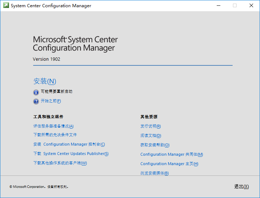Open 评估服务器准备情况(A) link
260x198 pixels.
53,126
